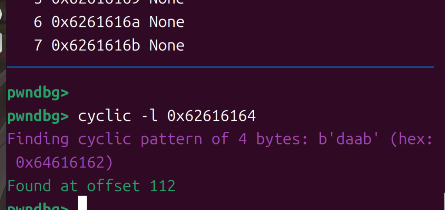
Task: Click the word 'cyclic' in the command
Action: (104, 116)
